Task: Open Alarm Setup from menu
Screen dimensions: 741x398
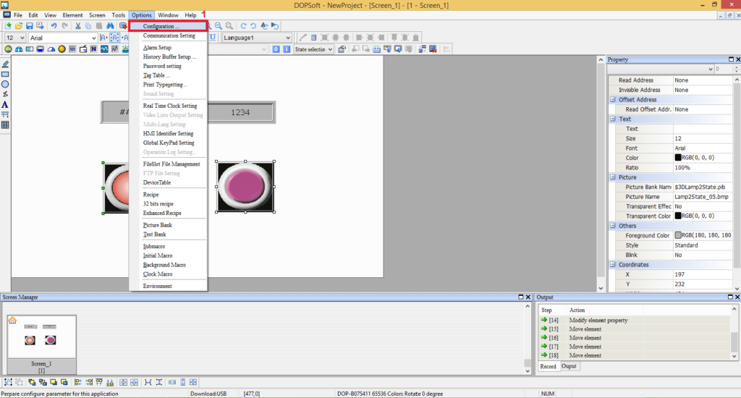Action: click(x=157, y=48)
